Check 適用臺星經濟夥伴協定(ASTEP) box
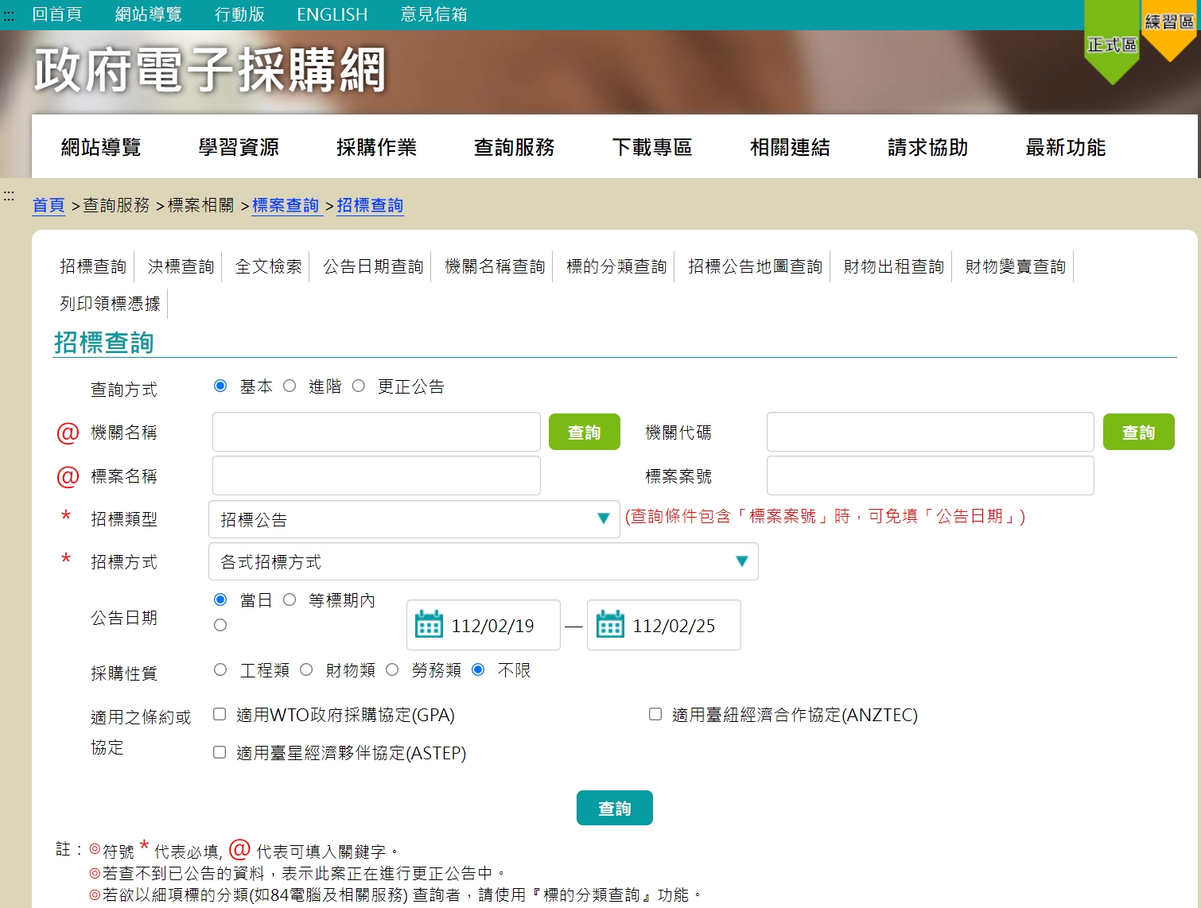 (x=220, y=752)
